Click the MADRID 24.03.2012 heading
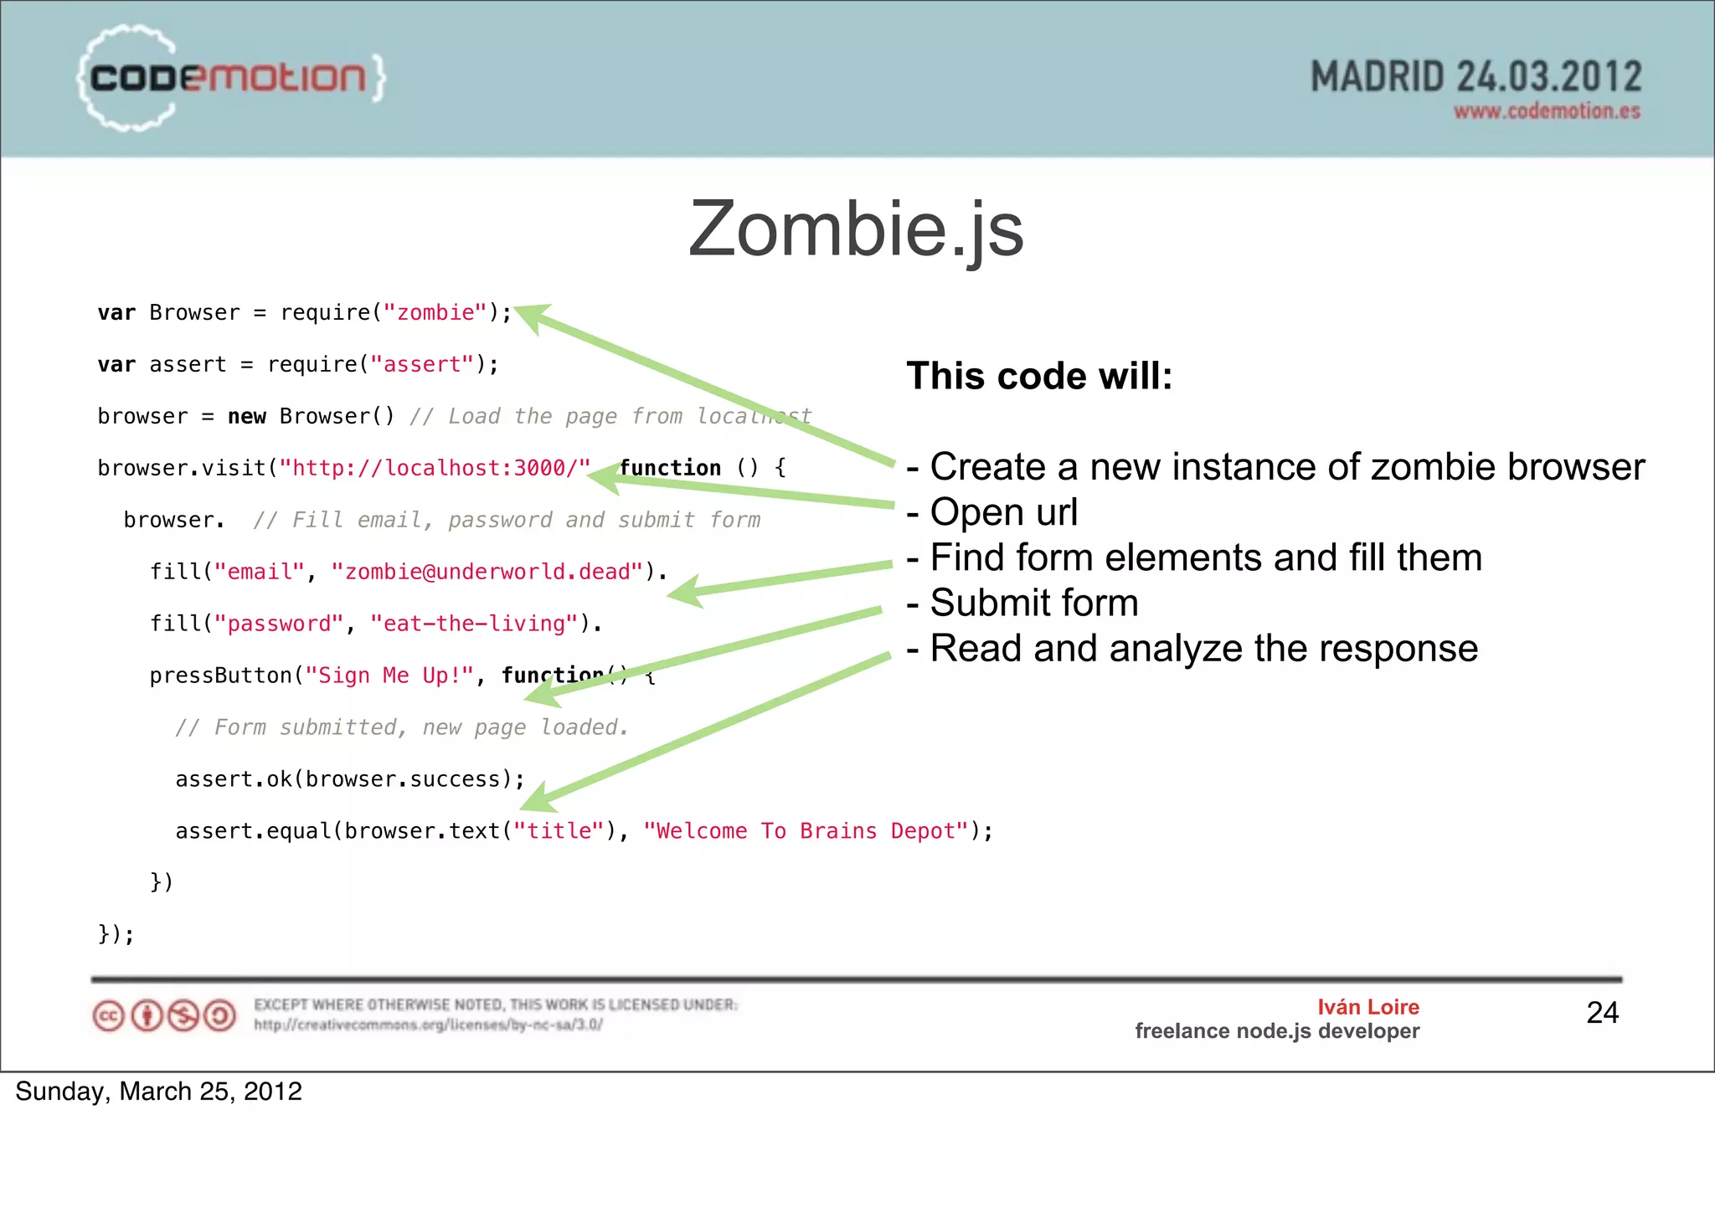The image size is (1715, 1223). point(1476,77)
